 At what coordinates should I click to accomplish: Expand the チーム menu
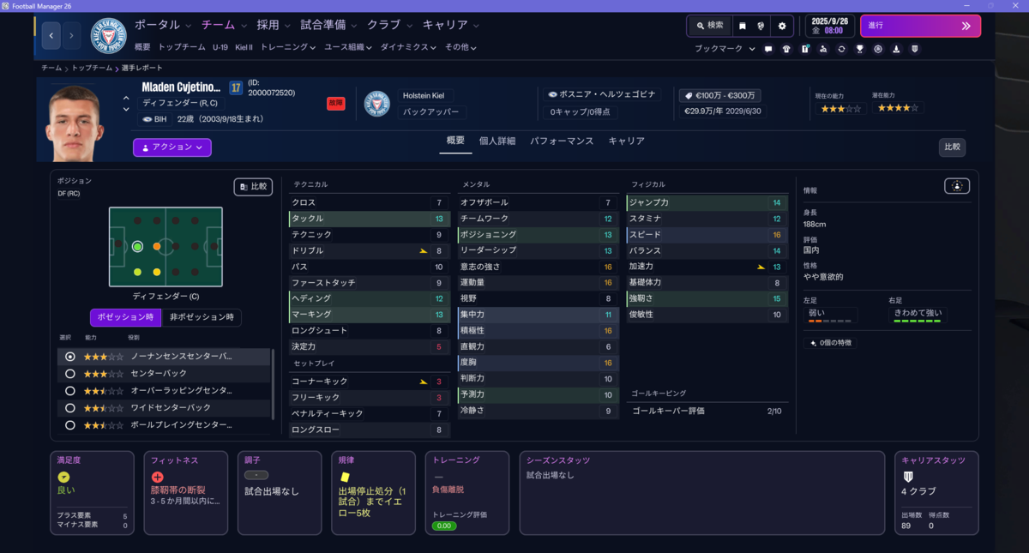(225, 25)
